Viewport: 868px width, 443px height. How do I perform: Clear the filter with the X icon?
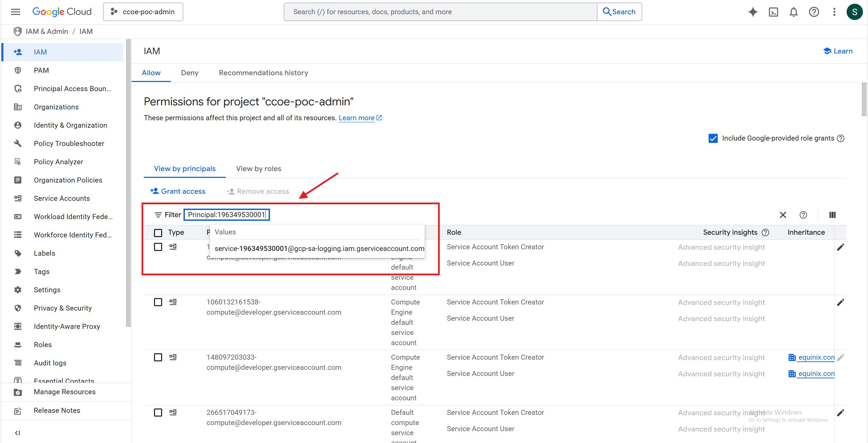point(783,215)
